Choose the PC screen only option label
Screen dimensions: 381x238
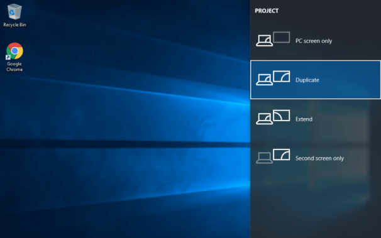(314, 41)
